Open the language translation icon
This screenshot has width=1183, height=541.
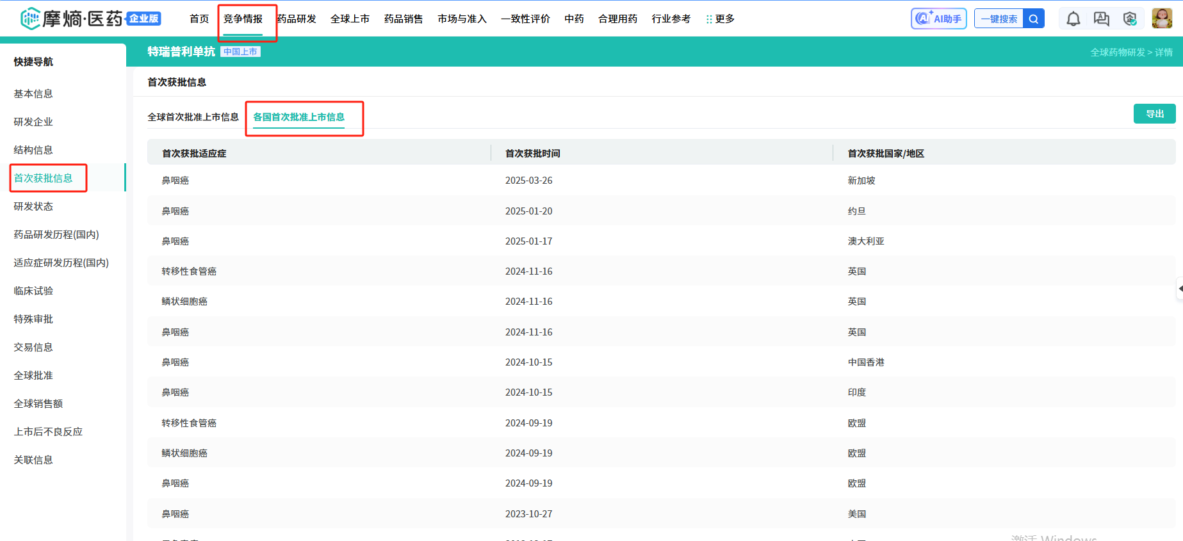tap(1101, 19)
